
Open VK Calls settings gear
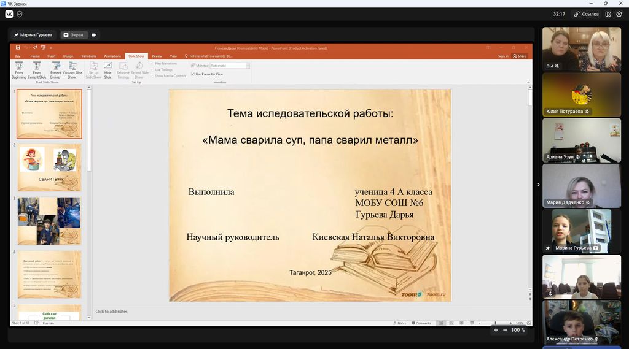[619, 14]
